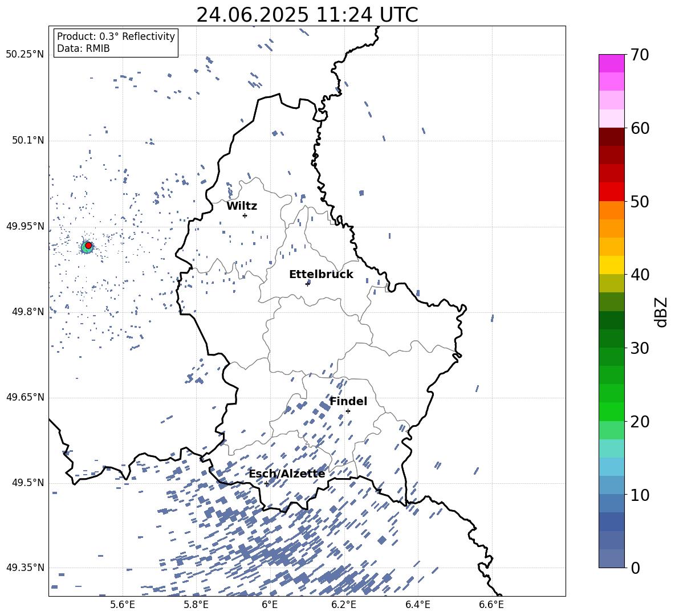Click the 5.6°E longitude label
The image size is (675, 616).
(x=123, y=605)
